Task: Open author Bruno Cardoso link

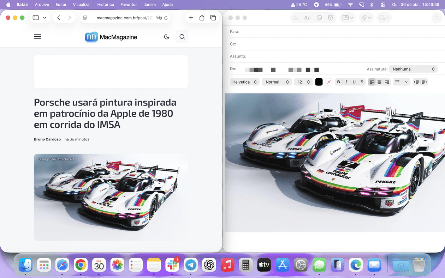Action: pyautogui.click(x=47, y=139)
